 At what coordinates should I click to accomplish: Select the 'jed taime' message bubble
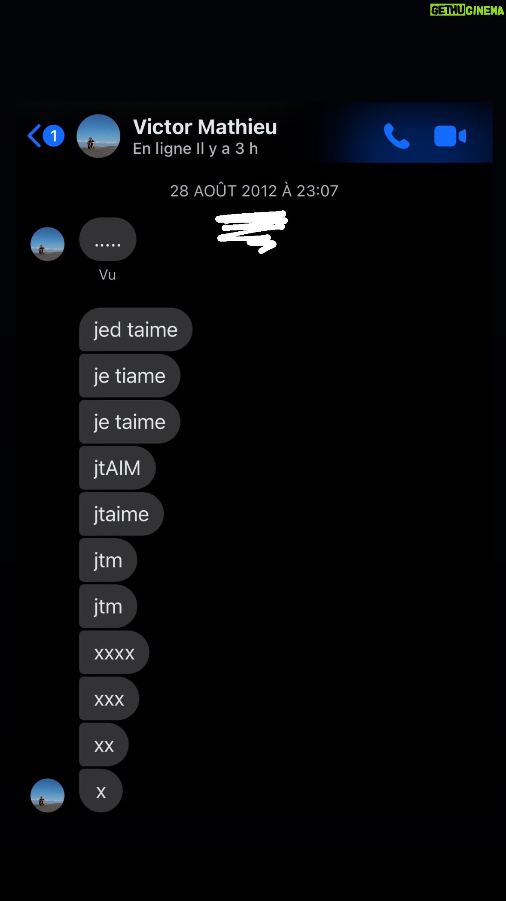[x=136, y=330]
